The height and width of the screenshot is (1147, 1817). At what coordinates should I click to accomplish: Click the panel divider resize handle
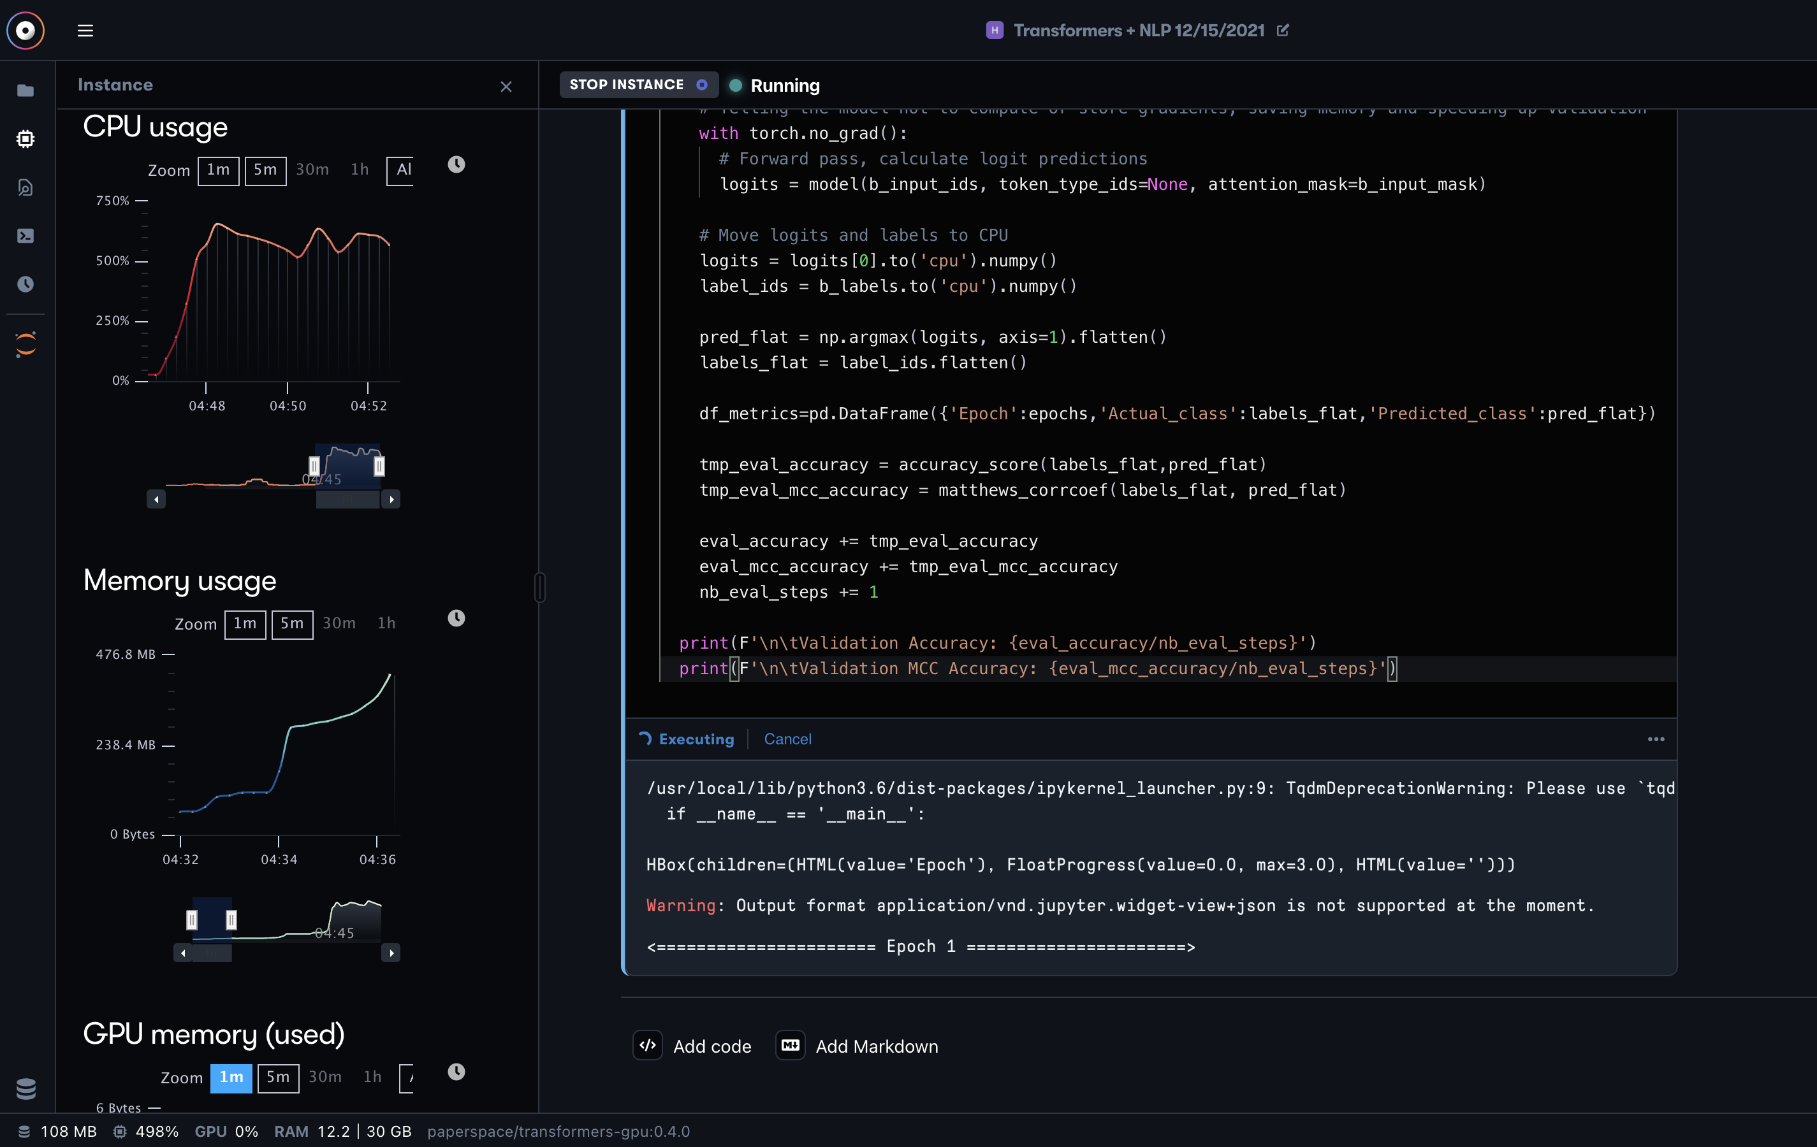pyautogui.click(x=539, y=588)
